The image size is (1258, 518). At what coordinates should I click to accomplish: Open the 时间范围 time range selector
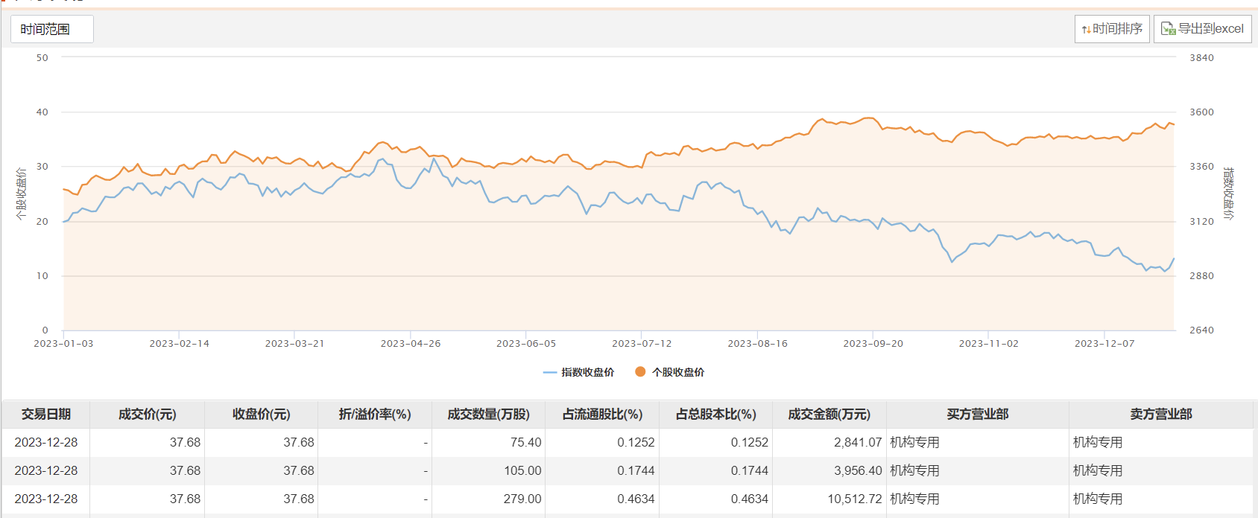(x=51, y=29)
